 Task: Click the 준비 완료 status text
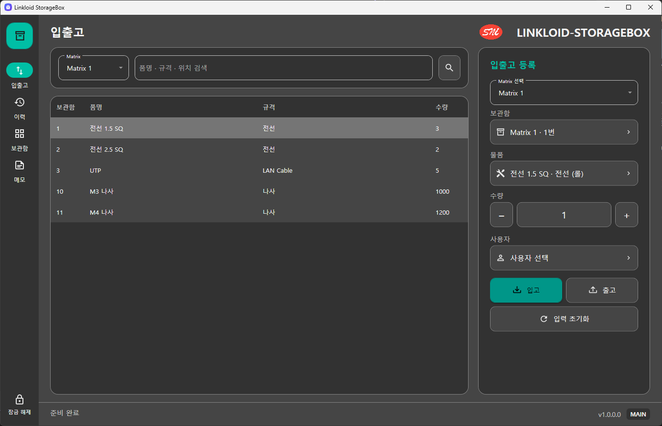(x=64, y=413)
